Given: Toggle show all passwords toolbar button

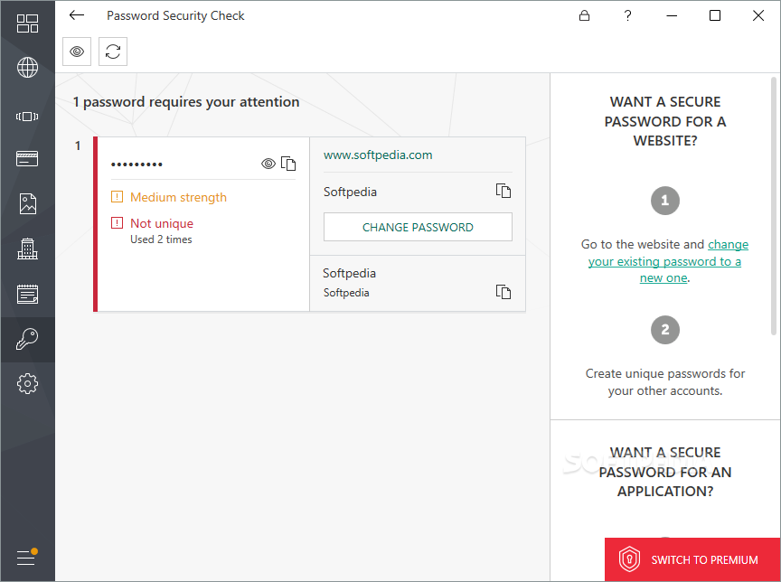Looking at the screenshot, I should [77, 52].
